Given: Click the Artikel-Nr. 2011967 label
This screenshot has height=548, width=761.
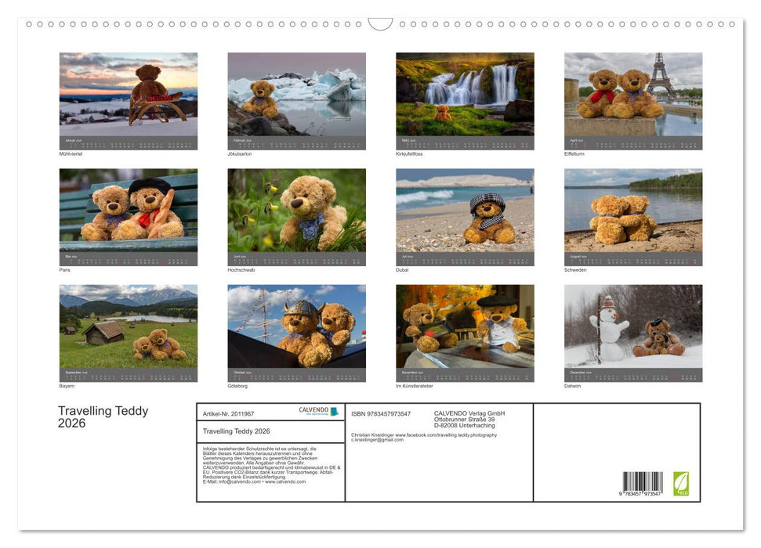Looking at the screenshot, I should 227,413.
